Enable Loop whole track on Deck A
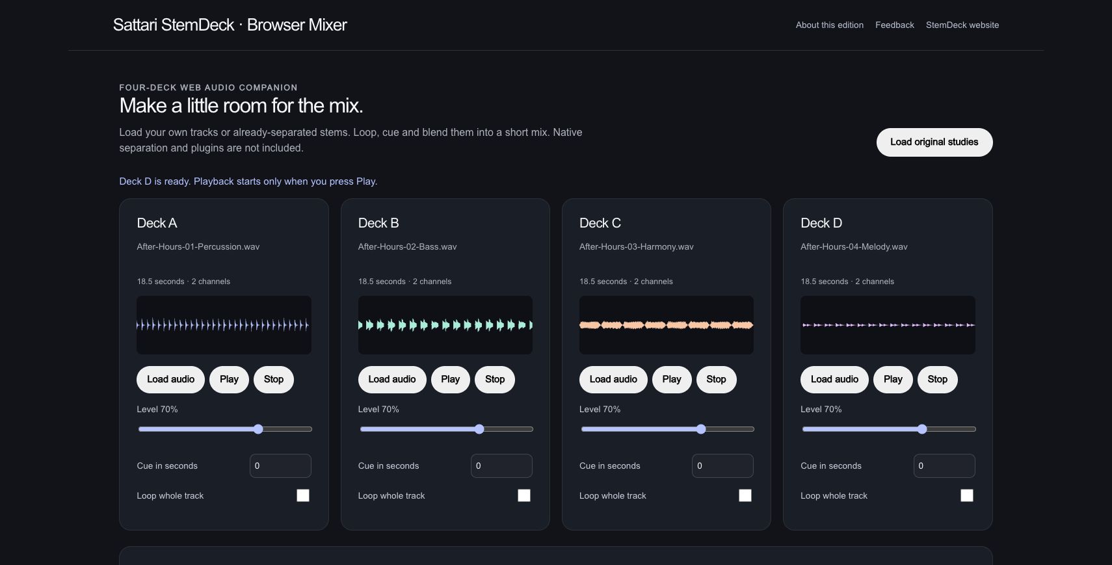The width and height of the screenshot is (1112, 565). (x=303, y=495)
